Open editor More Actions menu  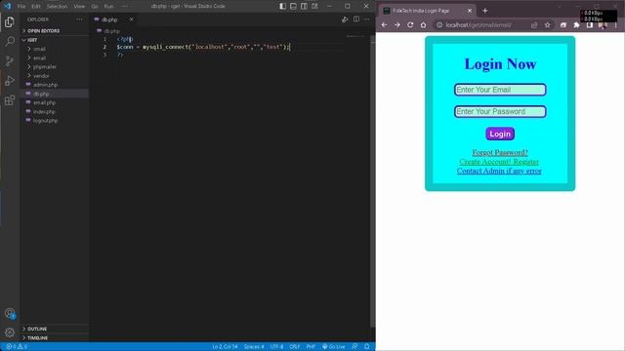[367, 19]
